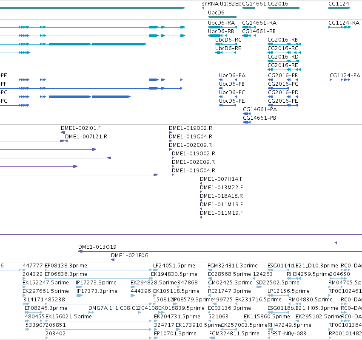Click the EK152247.5prime EST label
Screen dimensions: 362x340
(x=46, y=283)
